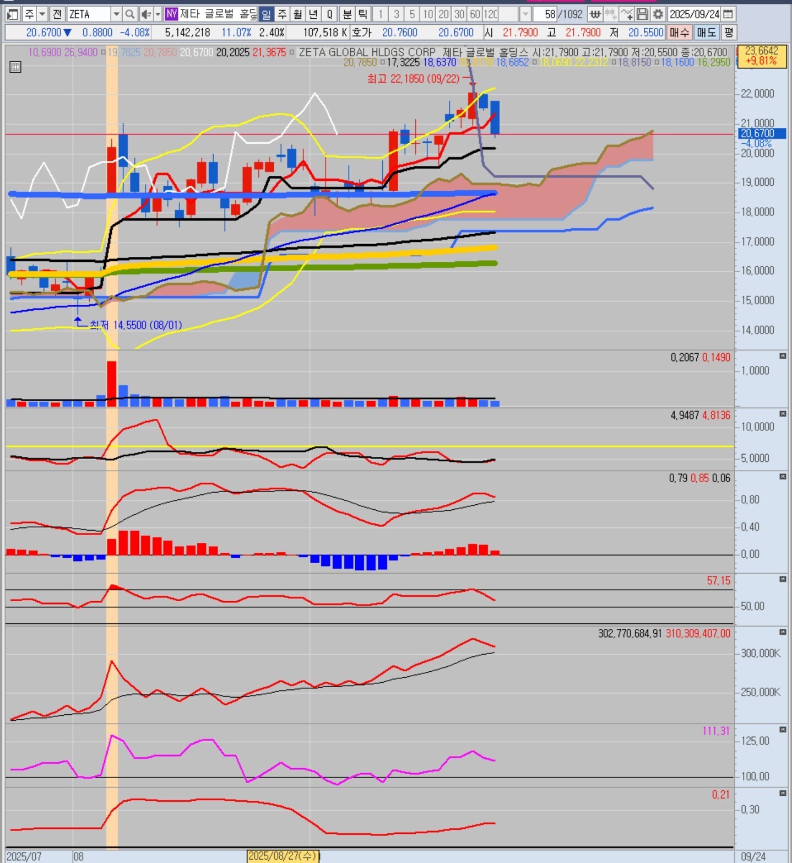This screenshot has width=792, height=863.
Task: Click the current price tag 20.6700 on price axis
Action: coord(762,133)
